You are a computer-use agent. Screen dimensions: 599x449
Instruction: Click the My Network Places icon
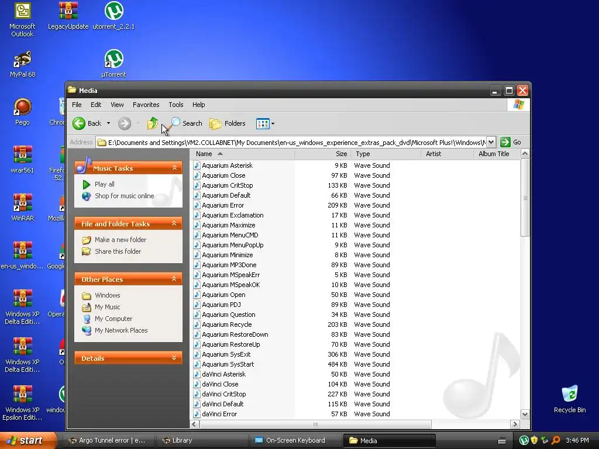coord(87,331)
